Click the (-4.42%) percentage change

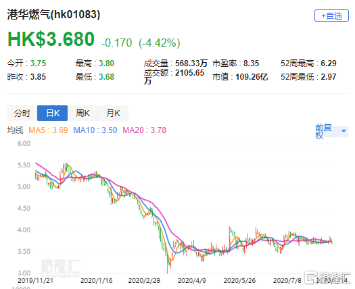[x=160, y=43]
